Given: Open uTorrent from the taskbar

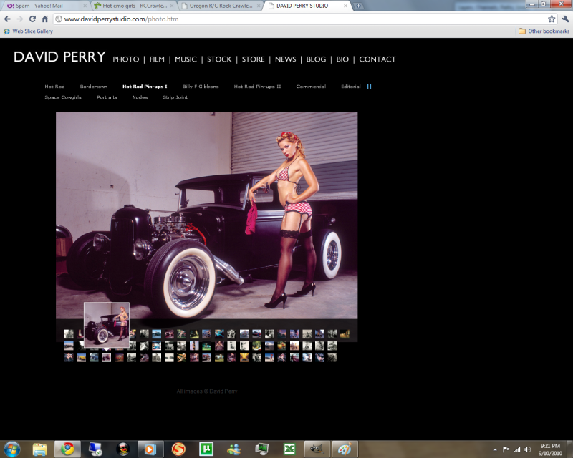Looking at the screenshot, I should pyautogui.click(x=206, y=449).
